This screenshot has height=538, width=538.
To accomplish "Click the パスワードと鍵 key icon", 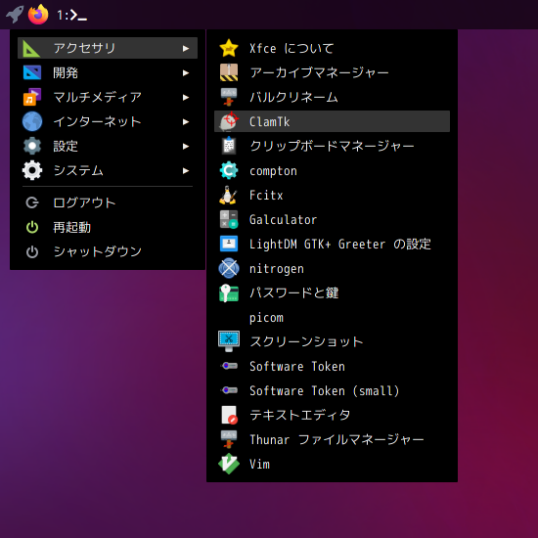I will click(x=229, y=293).
